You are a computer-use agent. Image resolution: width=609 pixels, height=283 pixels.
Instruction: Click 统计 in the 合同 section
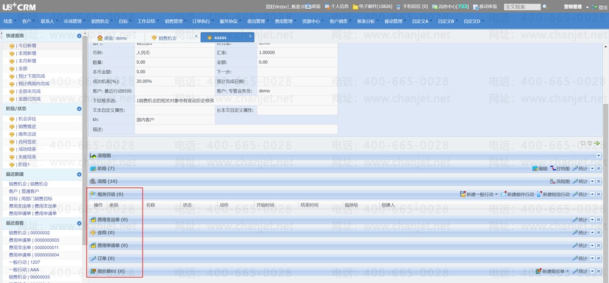coord(580,233)
